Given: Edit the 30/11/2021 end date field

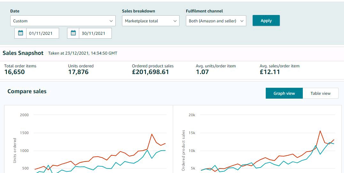Looking at the screenshot, I should click(x=95, y=33).
